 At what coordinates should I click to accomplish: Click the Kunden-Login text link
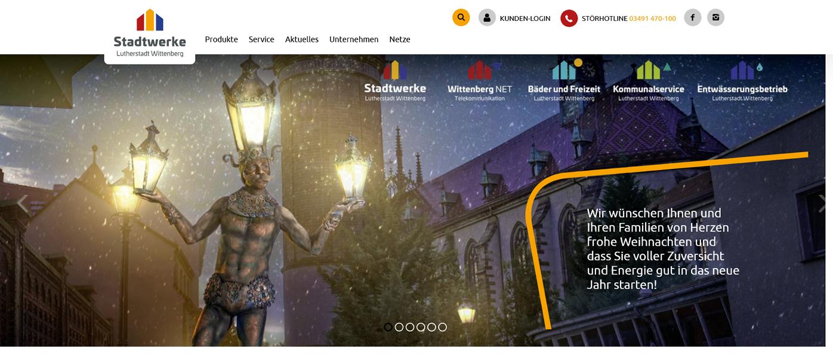525,18
